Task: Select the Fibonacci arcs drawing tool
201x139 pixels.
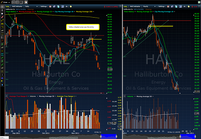Action: (2, 27)
